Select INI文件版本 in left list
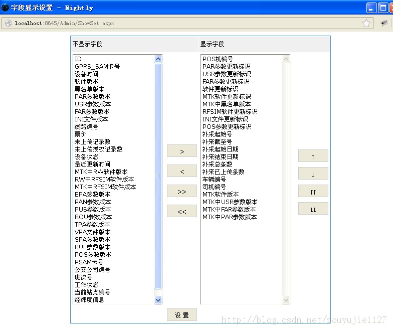 pyautogui.click(x=114, y=119)
